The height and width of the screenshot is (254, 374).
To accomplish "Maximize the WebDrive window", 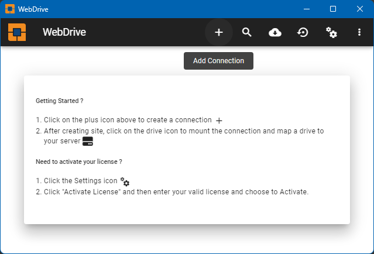I will tap(333, 9).
